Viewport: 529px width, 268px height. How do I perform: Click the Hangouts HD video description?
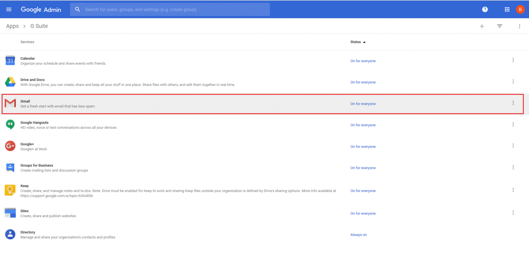(68, 127)
